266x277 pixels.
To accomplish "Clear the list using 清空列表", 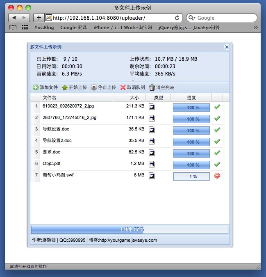I will [x=162, y=87].
